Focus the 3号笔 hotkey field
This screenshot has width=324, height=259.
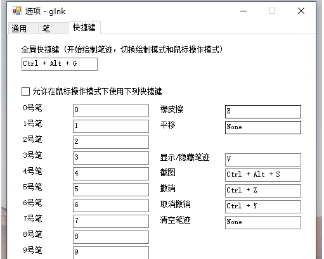(x=111, y=158)
